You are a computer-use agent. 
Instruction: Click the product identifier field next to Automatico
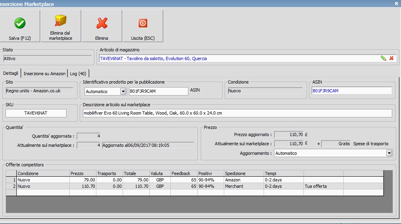(158, 92)
